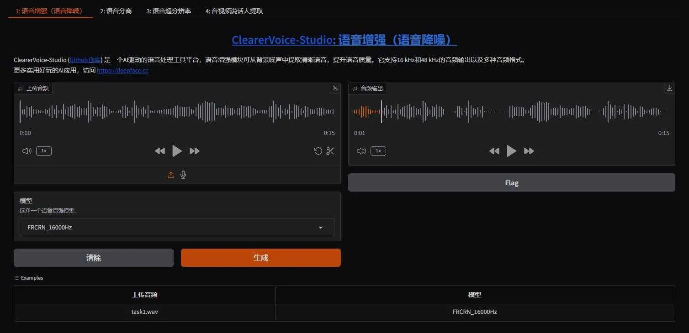Clear the uploaded audio with the X icon
This screenshot has height=333, width=689.
coord(335,88)
